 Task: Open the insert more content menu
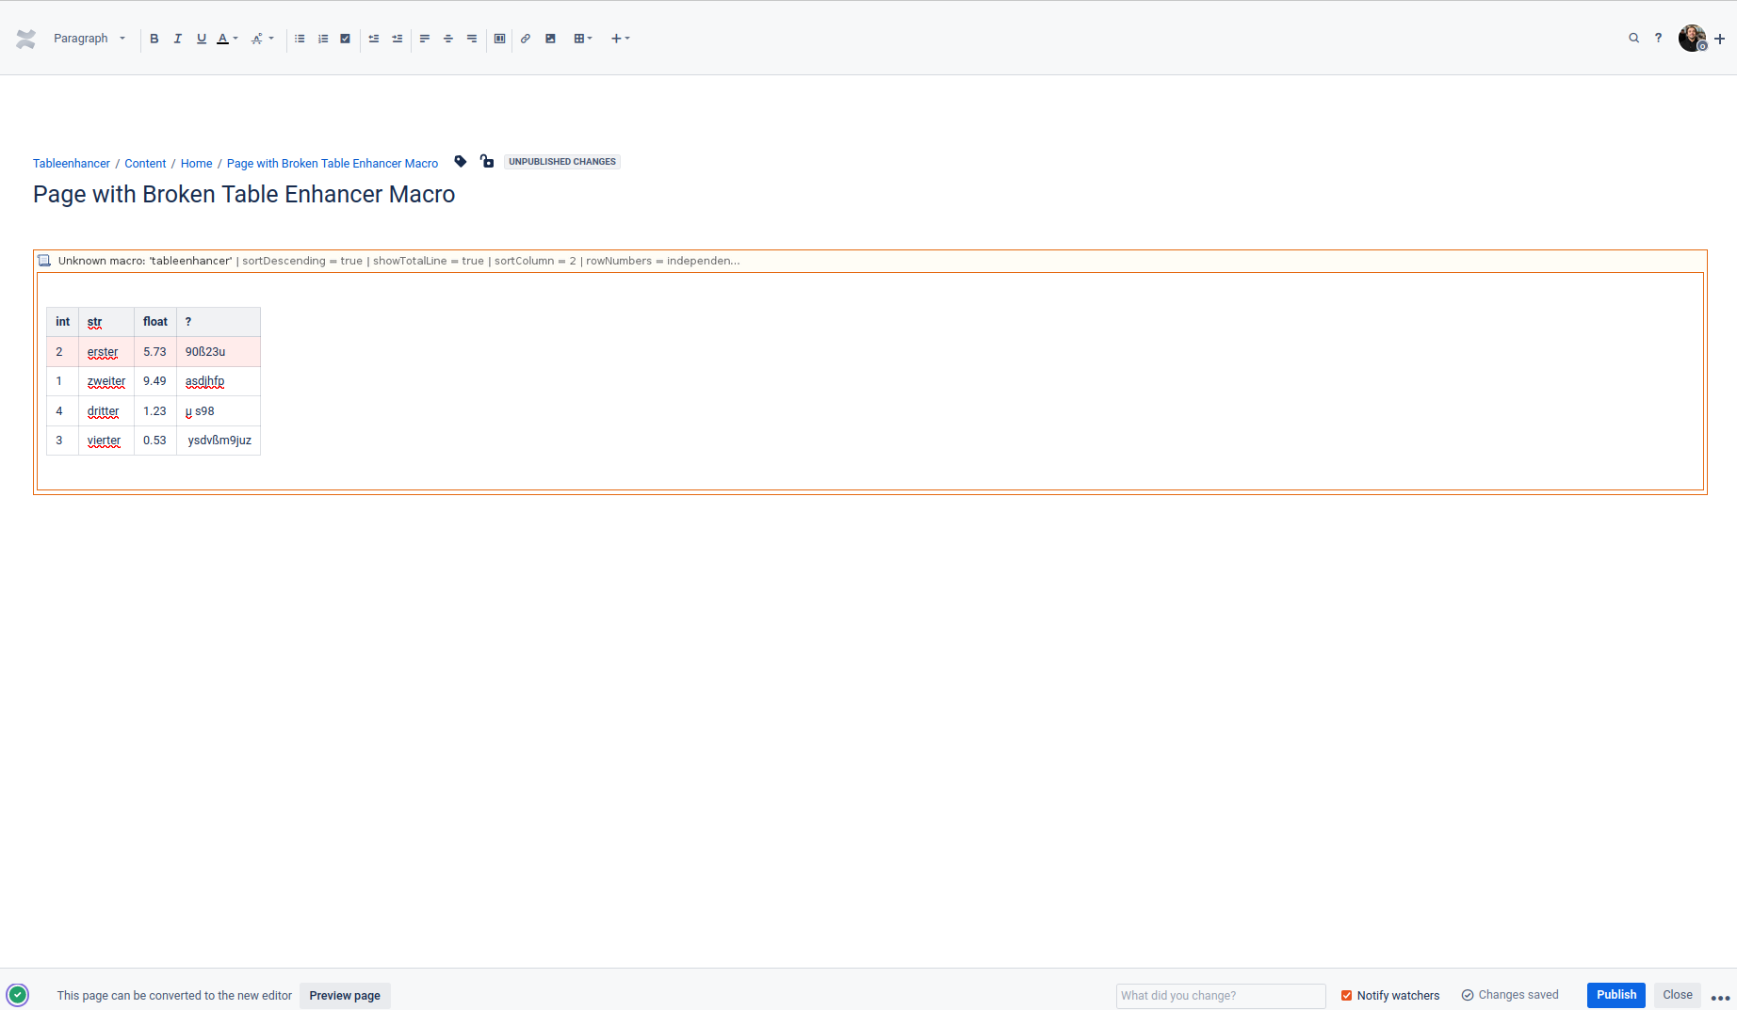(x=620, y=39)
